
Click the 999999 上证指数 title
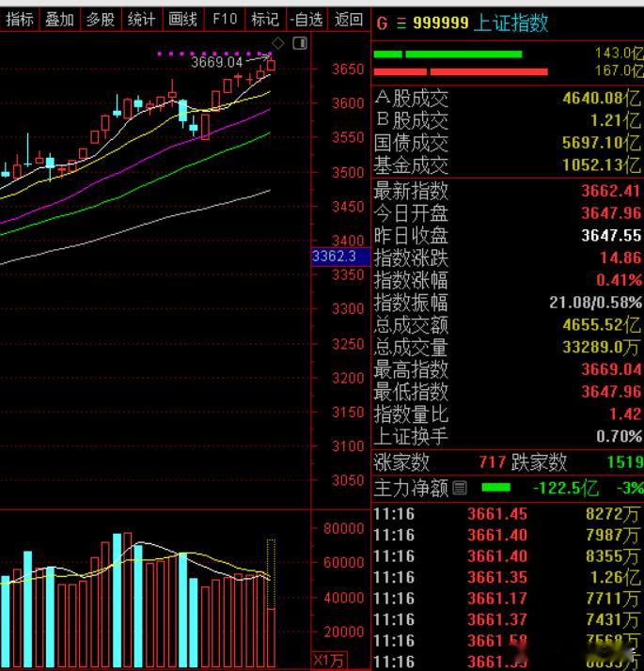point(480,23)
